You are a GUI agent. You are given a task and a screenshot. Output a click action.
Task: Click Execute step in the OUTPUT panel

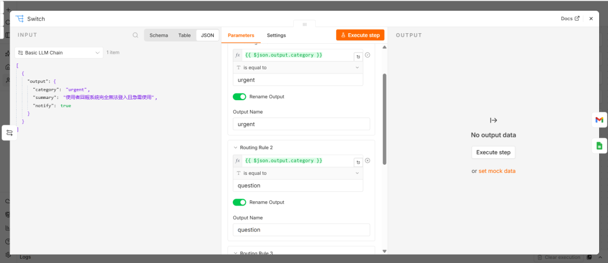click(x=493, y=152)
